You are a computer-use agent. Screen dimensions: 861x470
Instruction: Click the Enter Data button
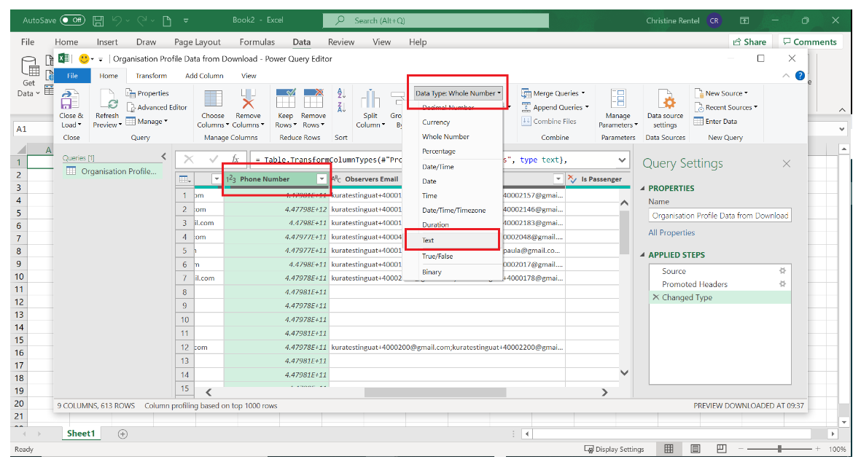(716, 122)
